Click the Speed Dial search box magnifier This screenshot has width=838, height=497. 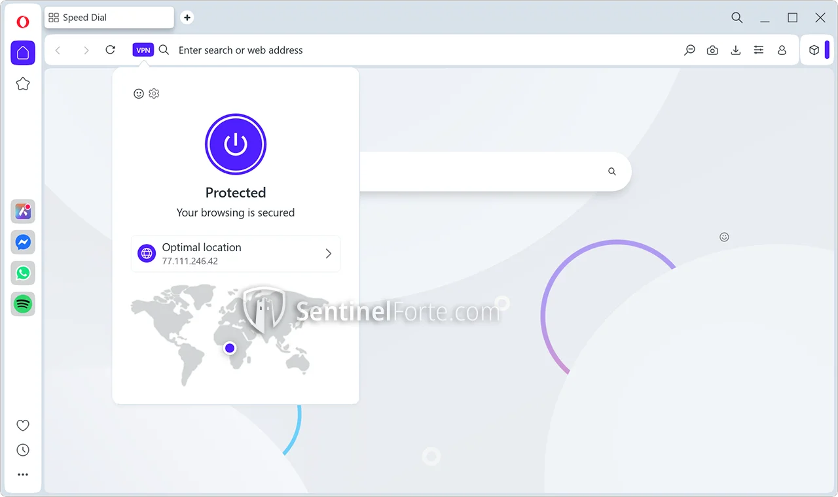[x=612, y=172]
